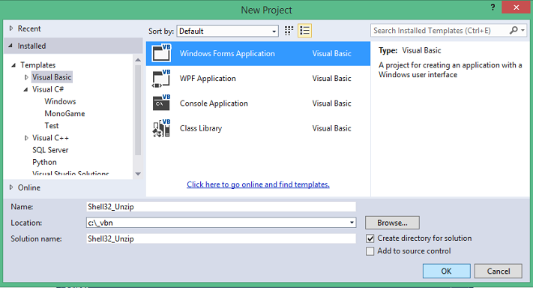The height and width of the screenshot is (288, 533).
Task: Choose WPF Application template name
Action: [208, 79]
